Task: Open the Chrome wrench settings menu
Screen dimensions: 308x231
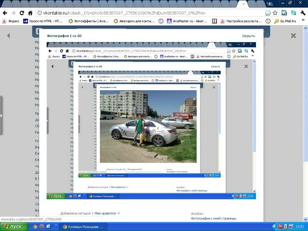Action: point(303,13)
